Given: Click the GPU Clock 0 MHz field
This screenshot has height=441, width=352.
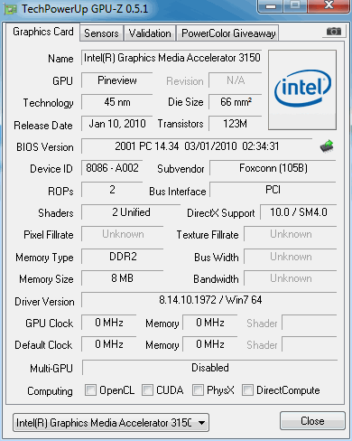Looking at the screenshot, I should coord(109,323).
